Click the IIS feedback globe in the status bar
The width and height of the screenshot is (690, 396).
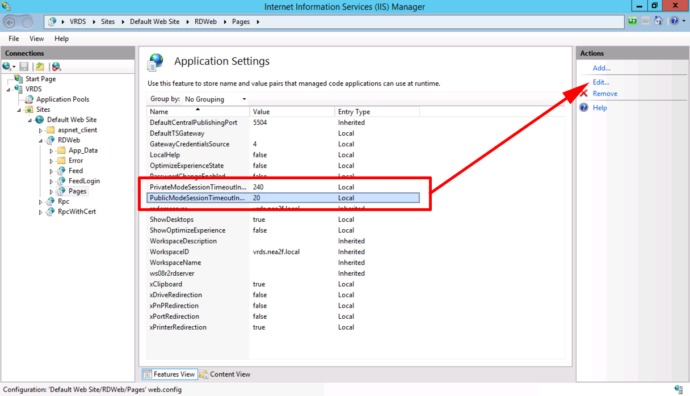(x=679, y=390)
